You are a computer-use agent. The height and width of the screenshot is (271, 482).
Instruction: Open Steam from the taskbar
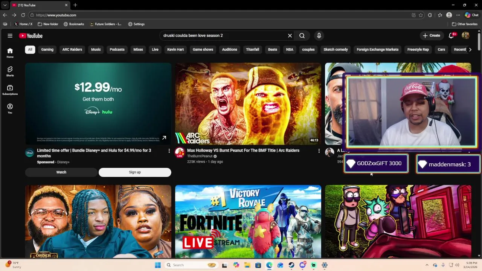click(291, 265)
